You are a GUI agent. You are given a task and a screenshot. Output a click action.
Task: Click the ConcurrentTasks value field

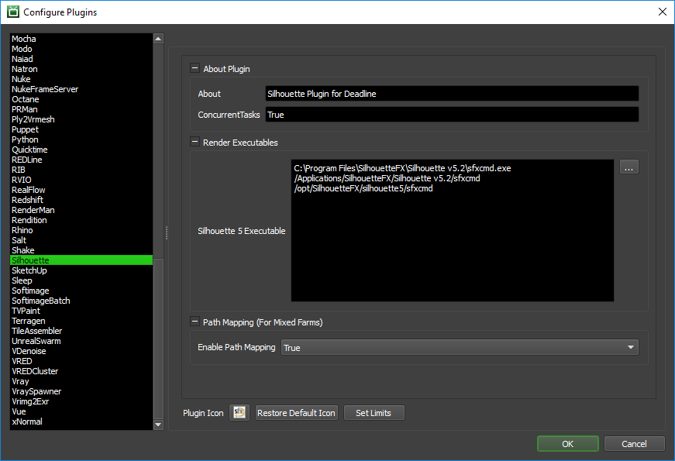[452, 115]
